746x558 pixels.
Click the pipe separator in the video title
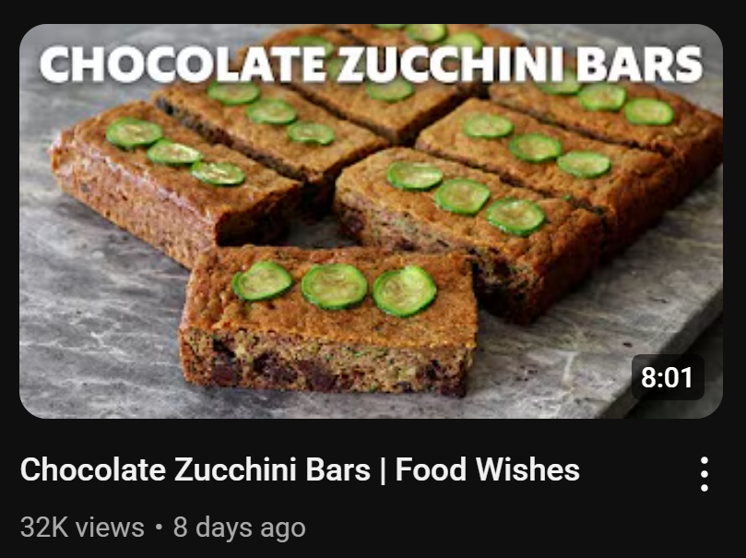click(383, 470)
